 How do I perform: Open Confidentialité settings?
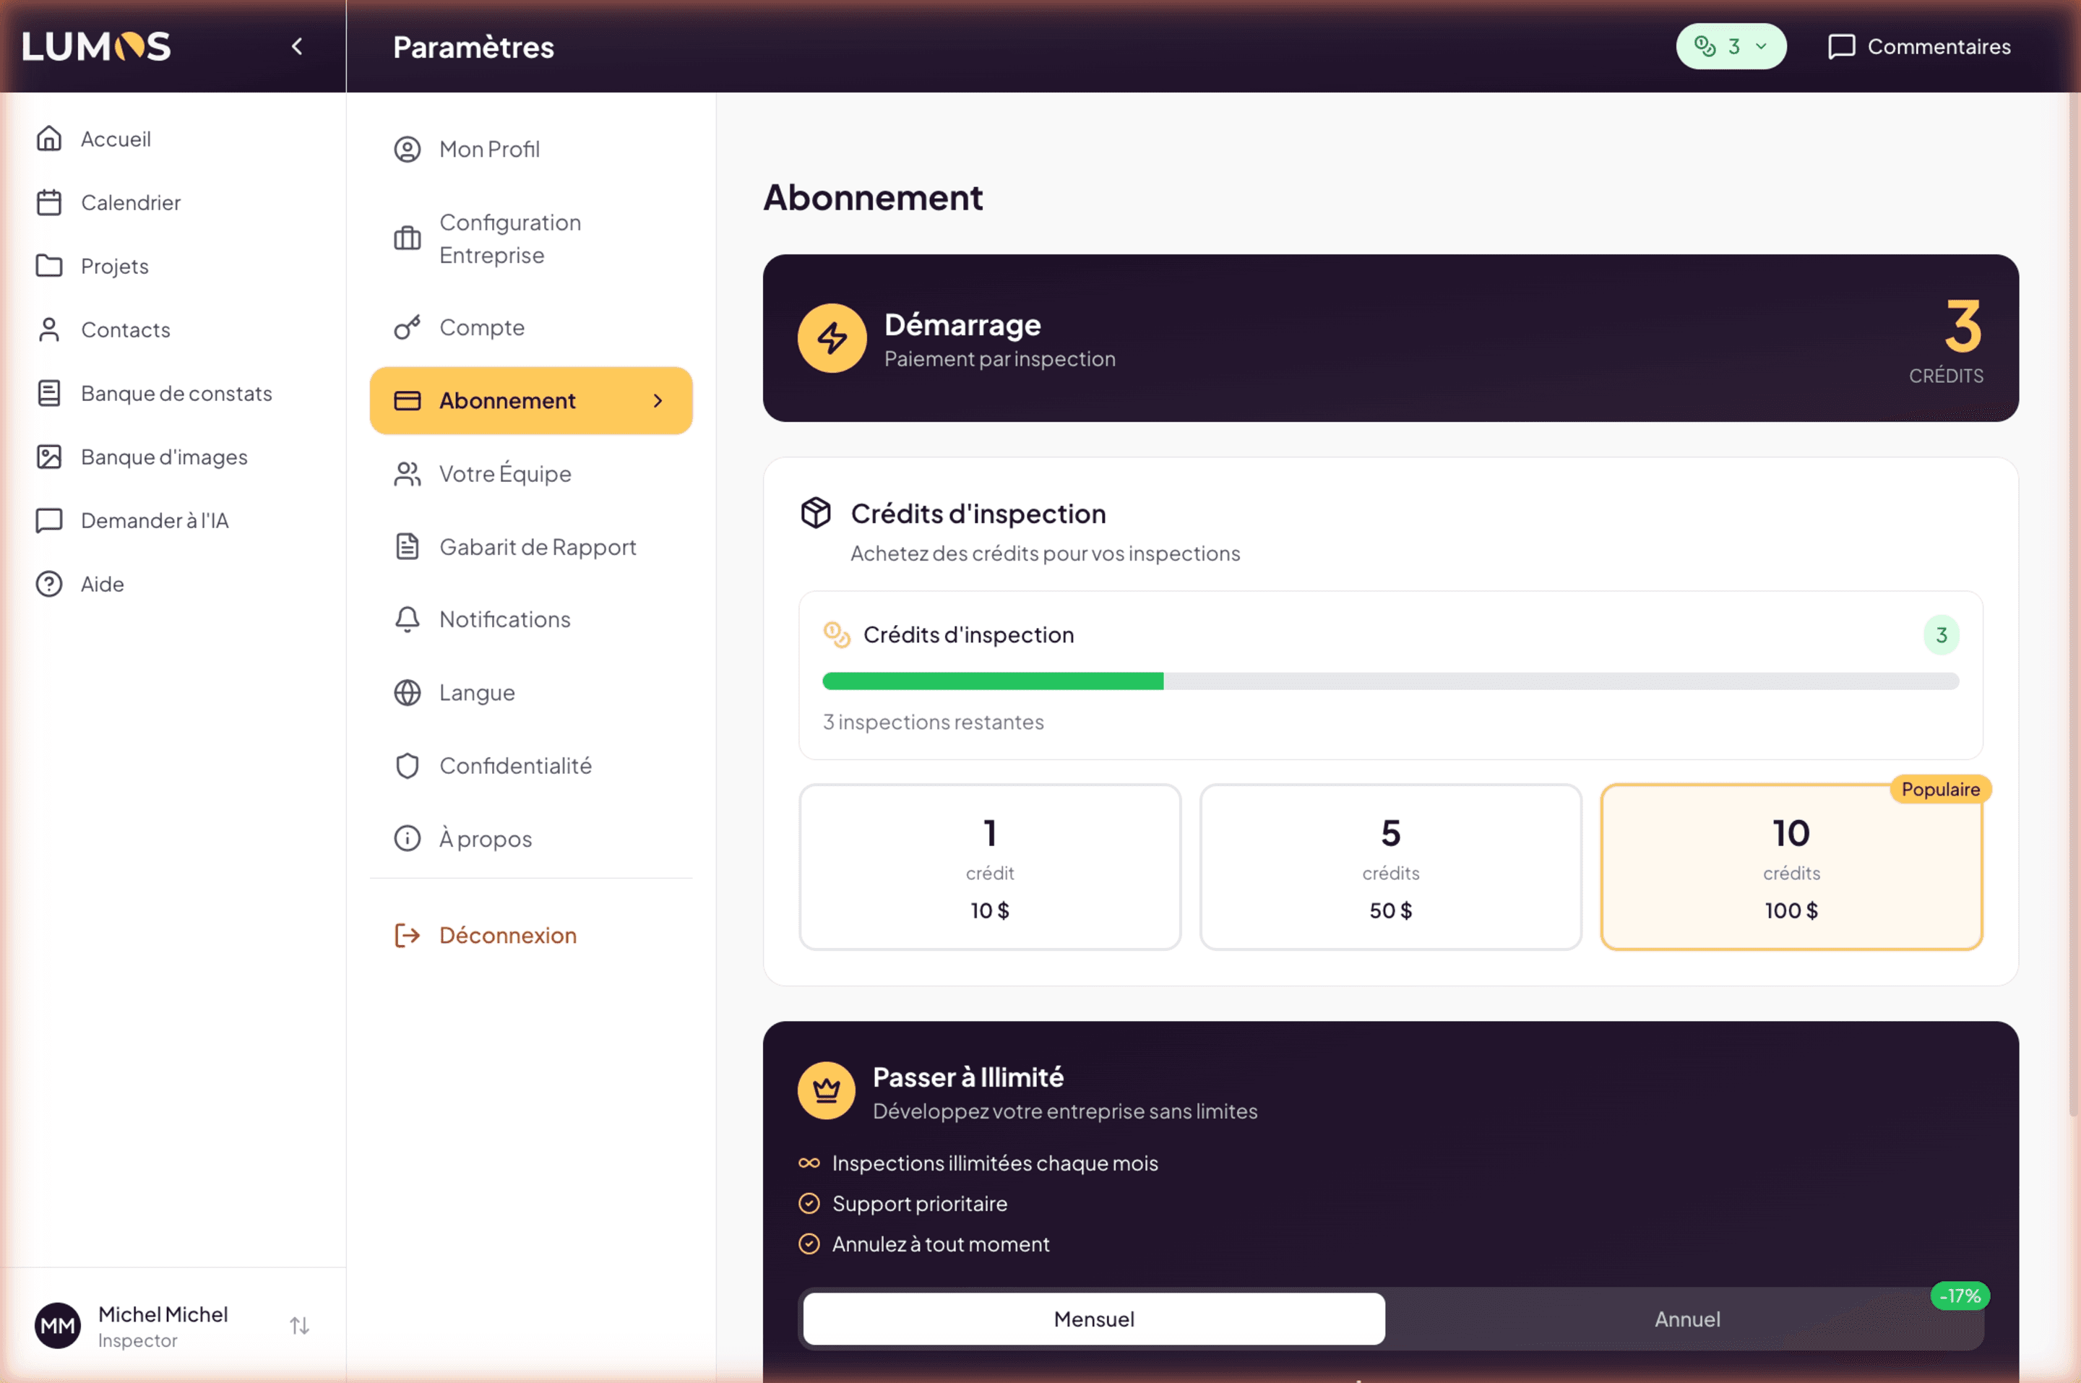click(x=531, y=766)
